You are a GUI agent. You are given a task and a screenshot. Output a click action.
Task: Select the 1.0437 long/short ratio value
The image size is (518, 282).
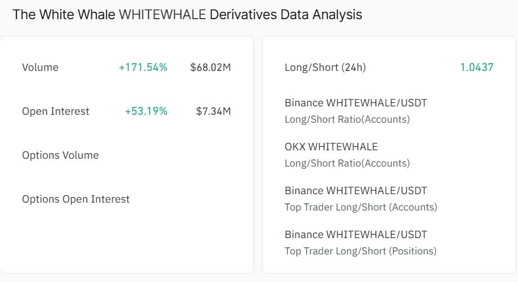pyautogui.click(x=476, y=68)
